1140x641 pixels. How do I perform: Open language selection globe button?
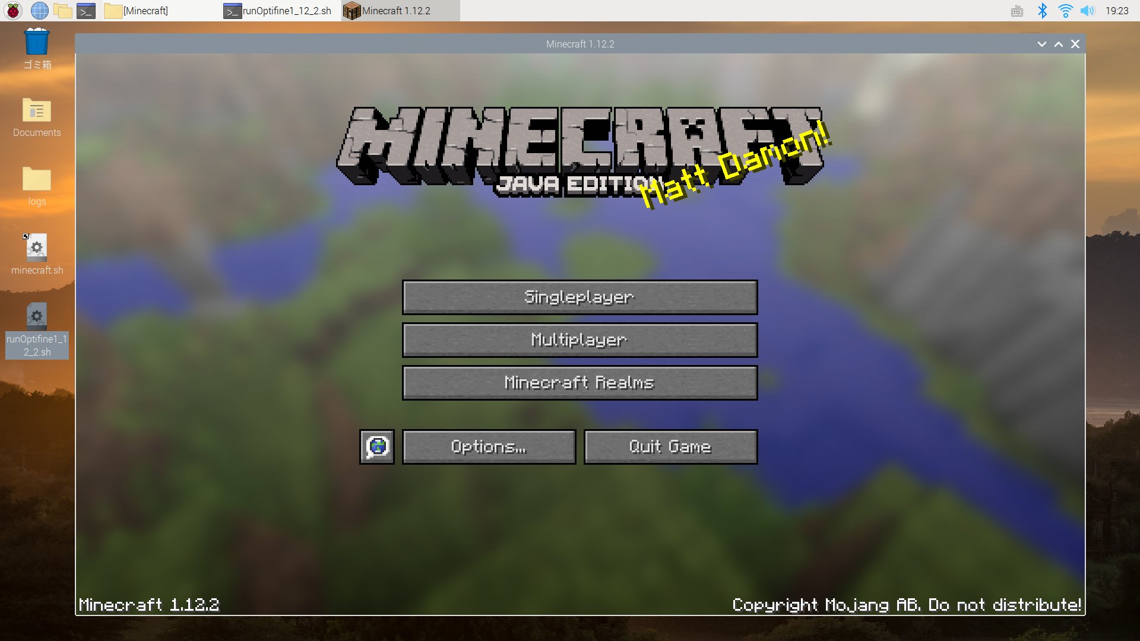pos(377,447)
